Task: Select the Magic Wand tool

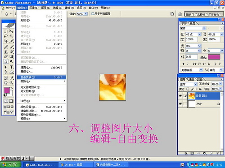Action: [x=11, y=36]
